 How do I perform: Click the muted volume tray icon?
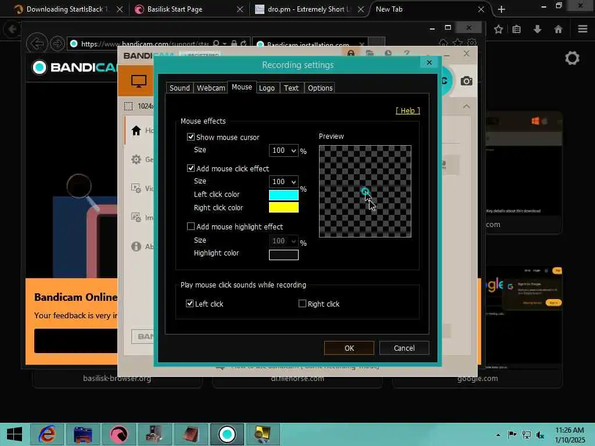(540, 434)
